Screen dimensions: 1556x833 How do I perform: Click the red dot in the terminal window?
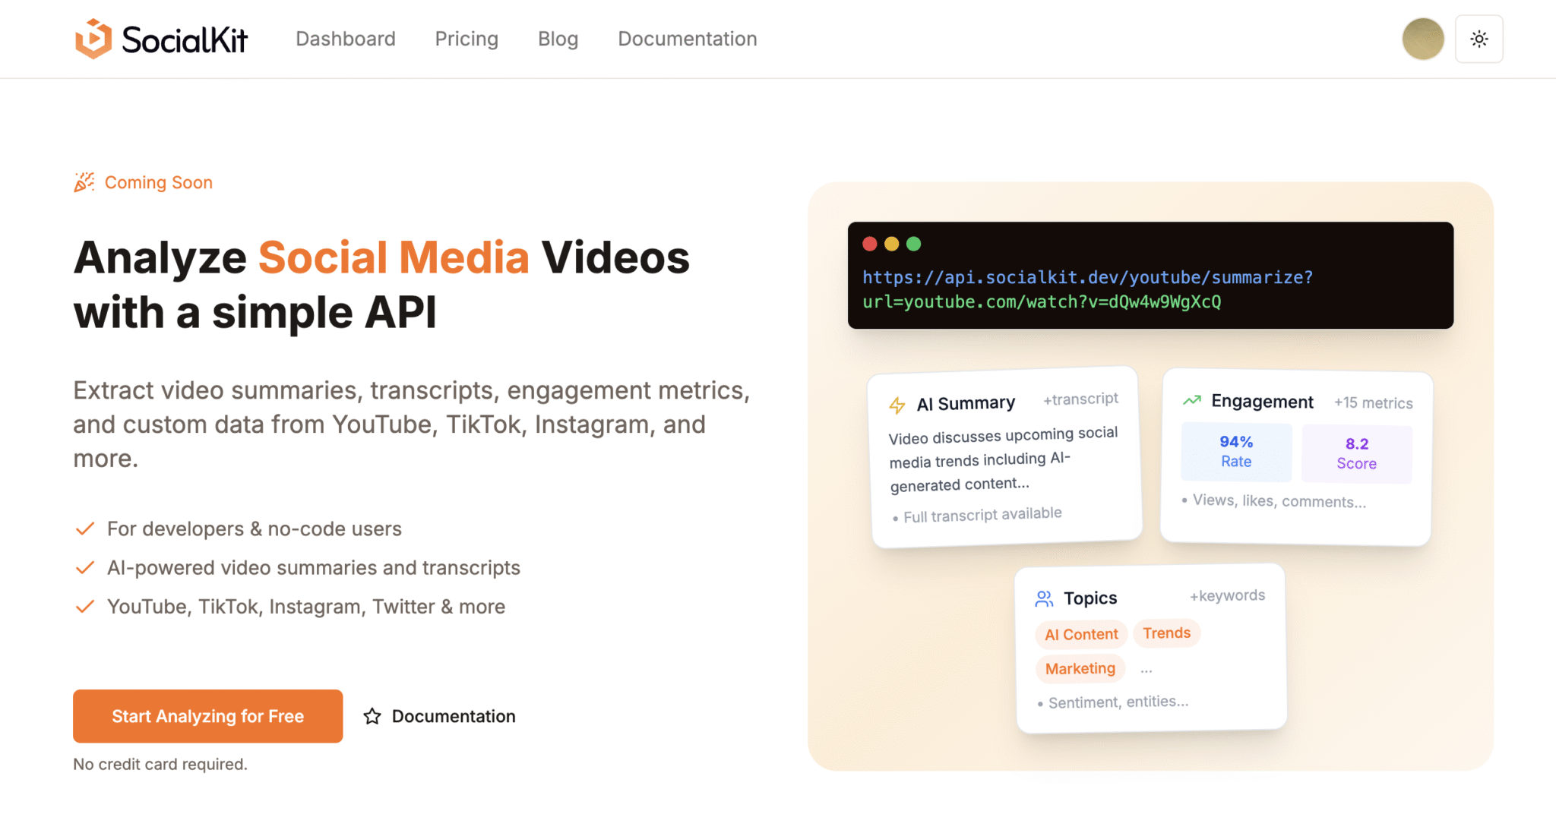click(869, 244)
